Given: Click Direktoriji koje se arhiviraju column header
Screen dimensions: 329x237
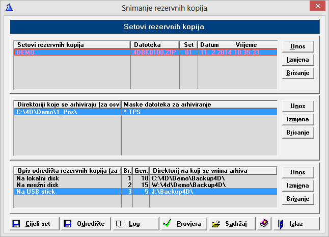Looking at the screenshot, I should pos(68,104).
